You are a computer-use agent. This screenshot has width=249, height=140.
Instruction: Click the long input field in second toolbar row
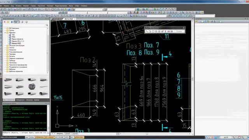(x=34, y=12)
